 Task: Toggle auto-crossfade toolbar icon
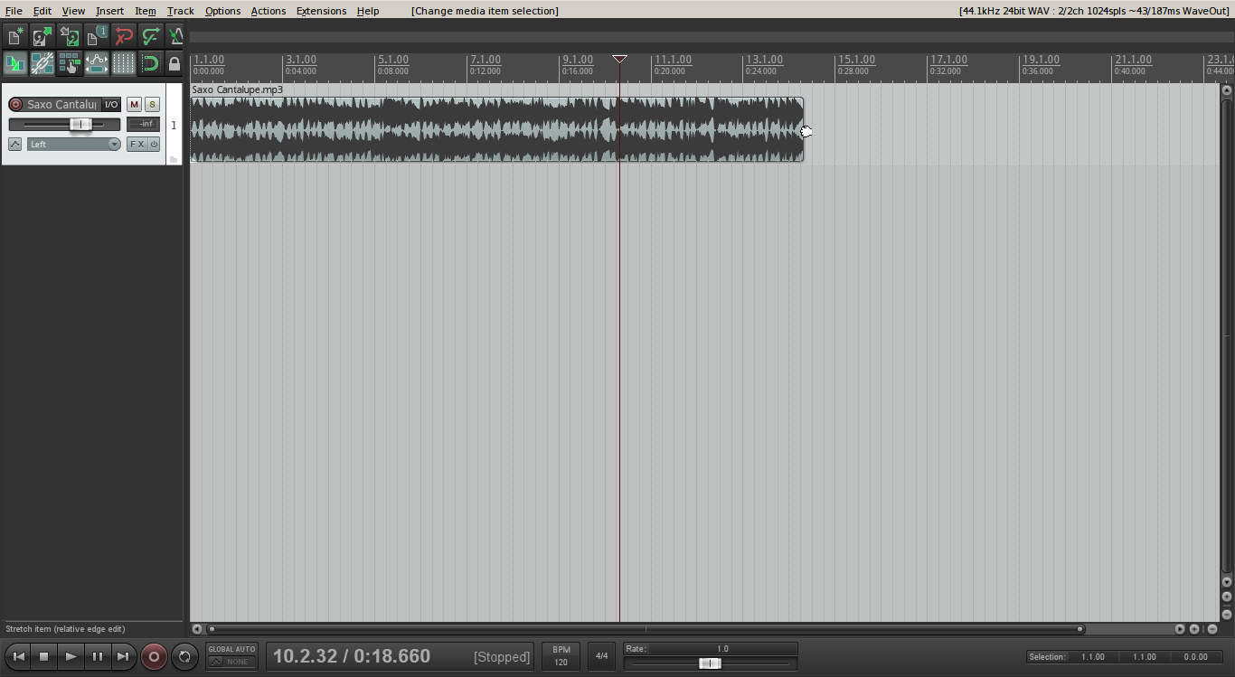pos(15,63)
